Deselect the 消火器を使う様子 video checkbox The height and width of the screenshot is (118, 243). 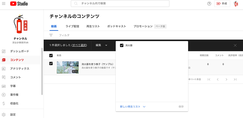pos(51,63)
